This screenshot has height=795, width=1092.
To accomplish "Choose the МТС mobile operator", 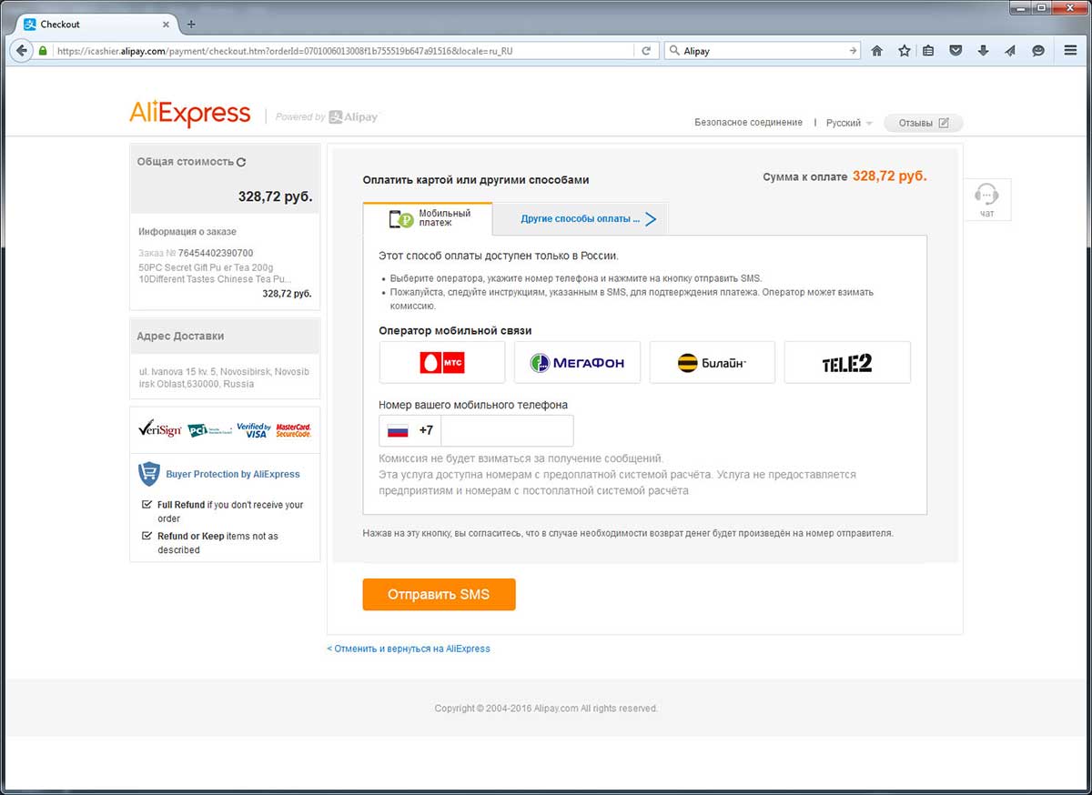I will [x=442, y=363].
